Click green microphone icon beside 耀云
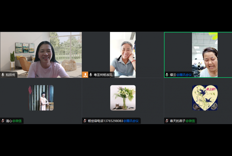This screenshot has width=232, height=156. (x=167, y=75)
